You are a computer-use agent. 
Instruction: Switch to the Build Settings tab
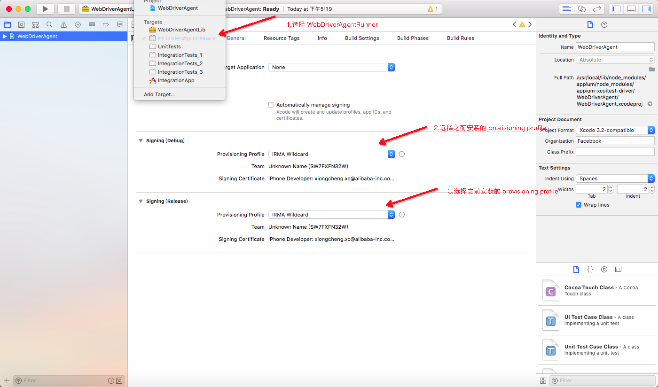click(x=362, y=38)
